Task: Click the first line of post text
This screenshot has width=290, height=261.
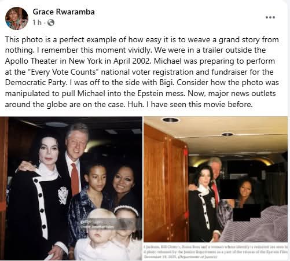Action: tap(142, 39)
